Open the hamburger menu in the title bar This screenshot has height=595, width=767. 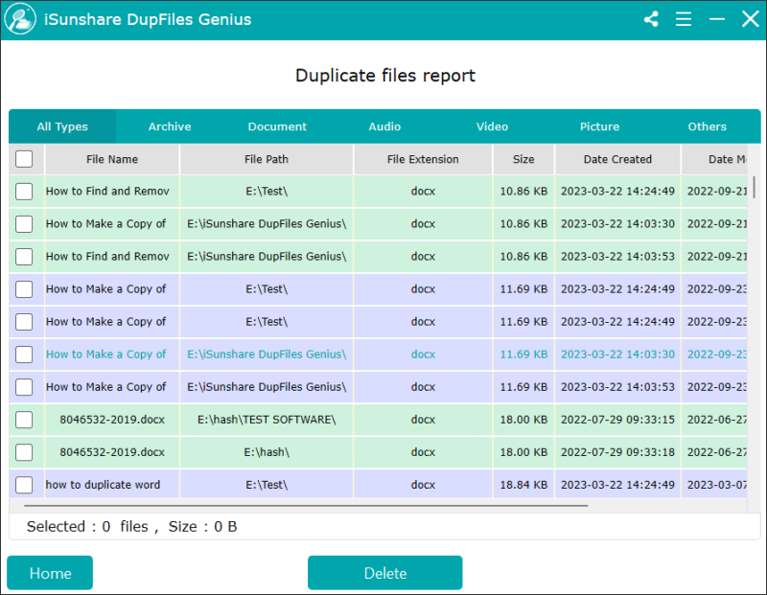684,18
